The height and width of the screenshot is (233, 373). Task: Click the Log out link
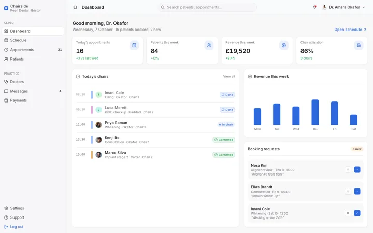pyautogui.click(x=33, y=227)
